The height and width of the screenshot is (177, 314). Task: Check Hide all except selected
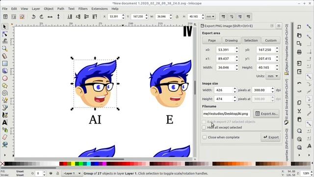point(204,127)
